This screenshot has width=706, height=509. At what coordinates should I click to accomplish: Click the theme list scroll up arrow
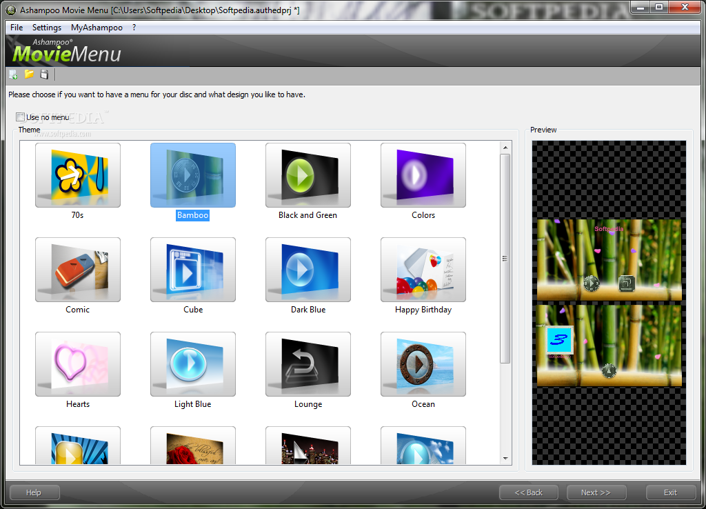click(505, 148)
